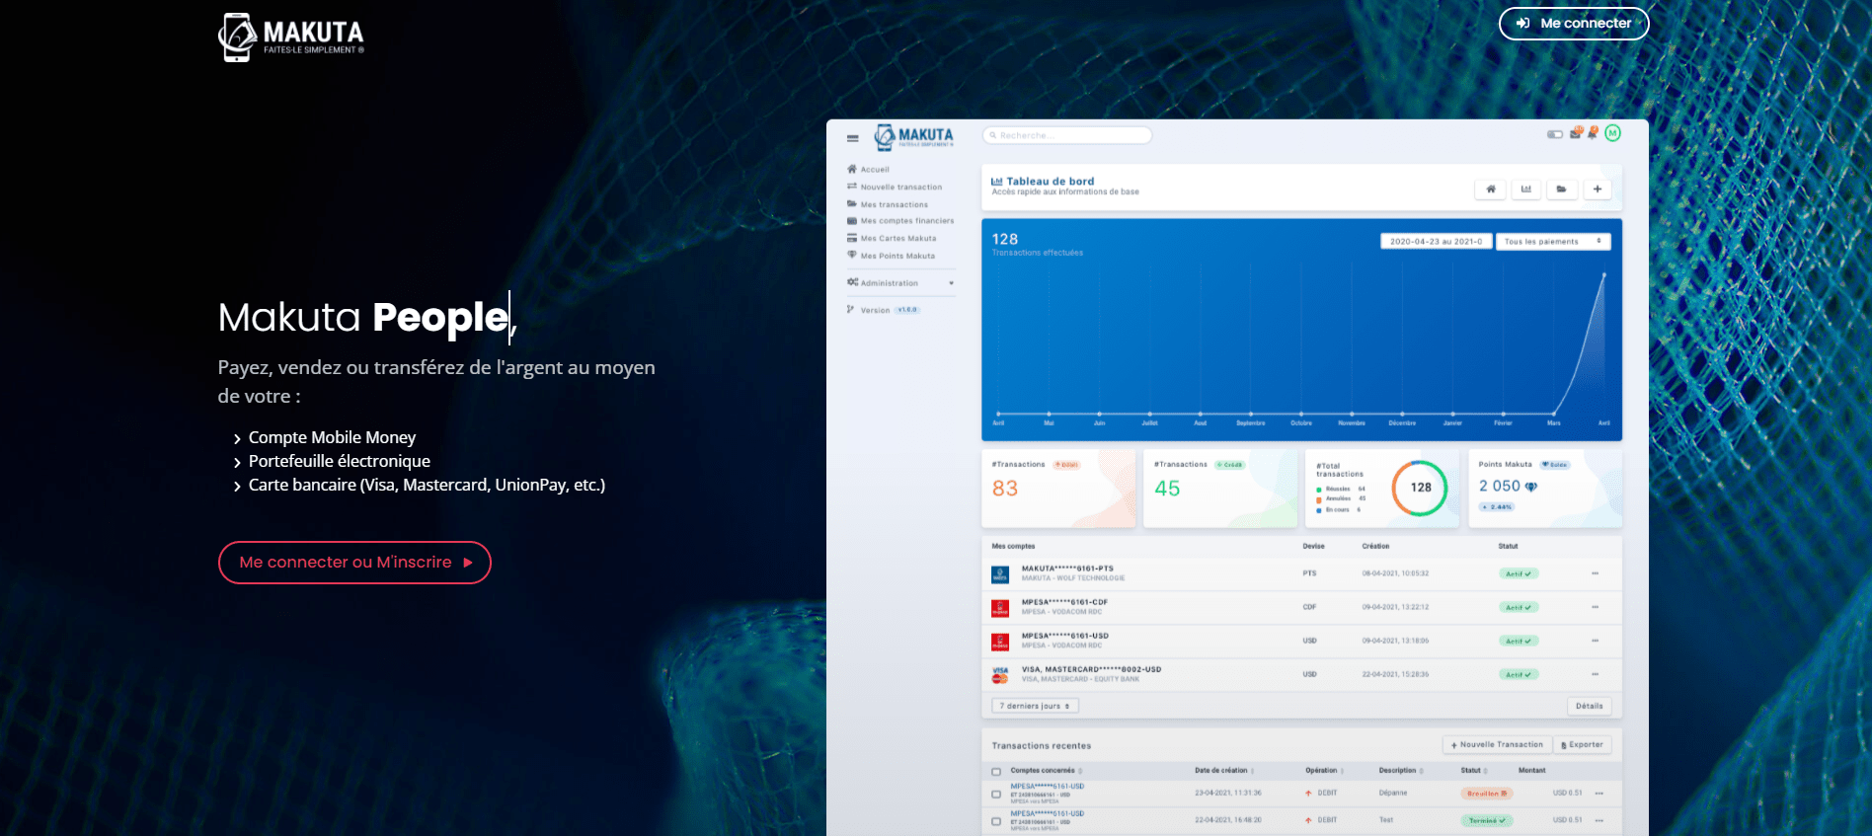Expand the Administration menu arrow
This screenshot has width=1872, height=836.
click(952, 283)
